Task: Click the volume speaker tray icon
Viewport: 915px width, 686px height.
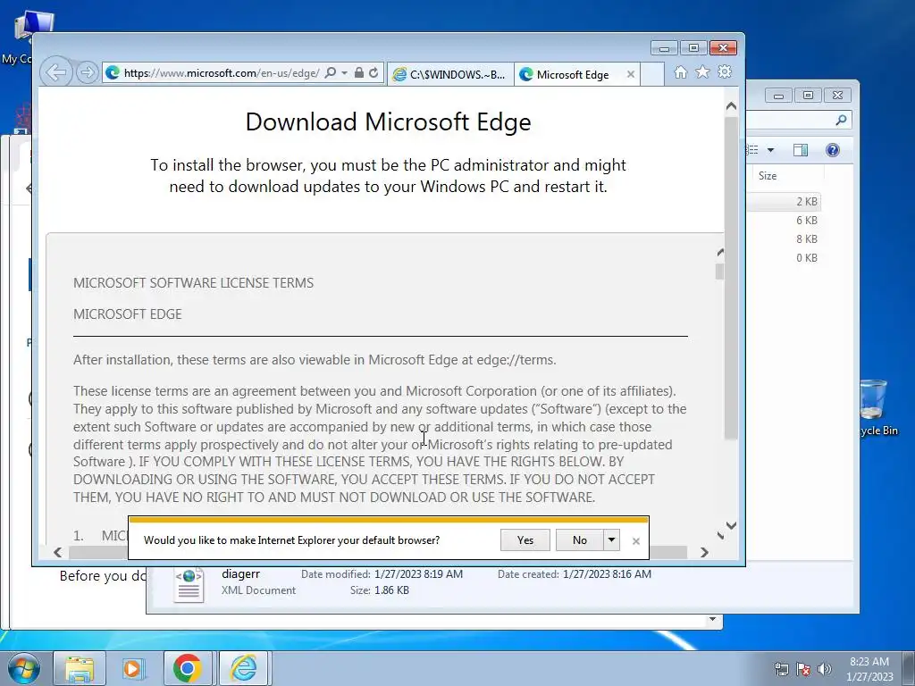Action: point(825,668)
